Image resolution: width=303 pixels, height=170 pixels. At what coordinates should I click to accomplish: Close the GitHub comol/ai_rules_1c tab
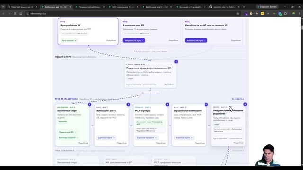coord(238,7)
